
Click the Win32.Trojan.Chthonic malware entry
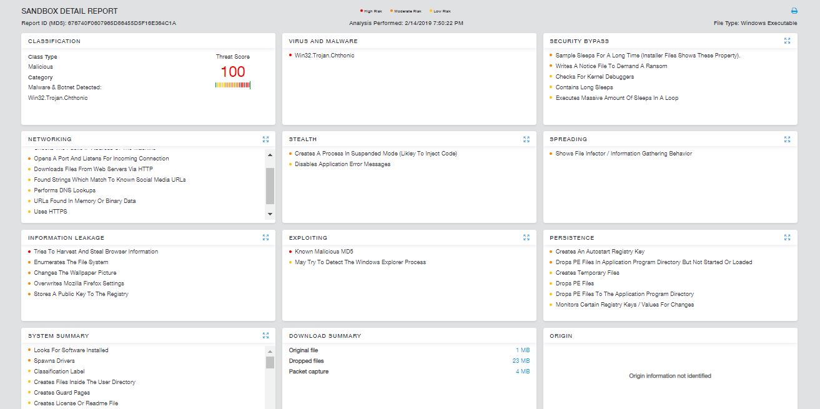[x=324, y=56]
